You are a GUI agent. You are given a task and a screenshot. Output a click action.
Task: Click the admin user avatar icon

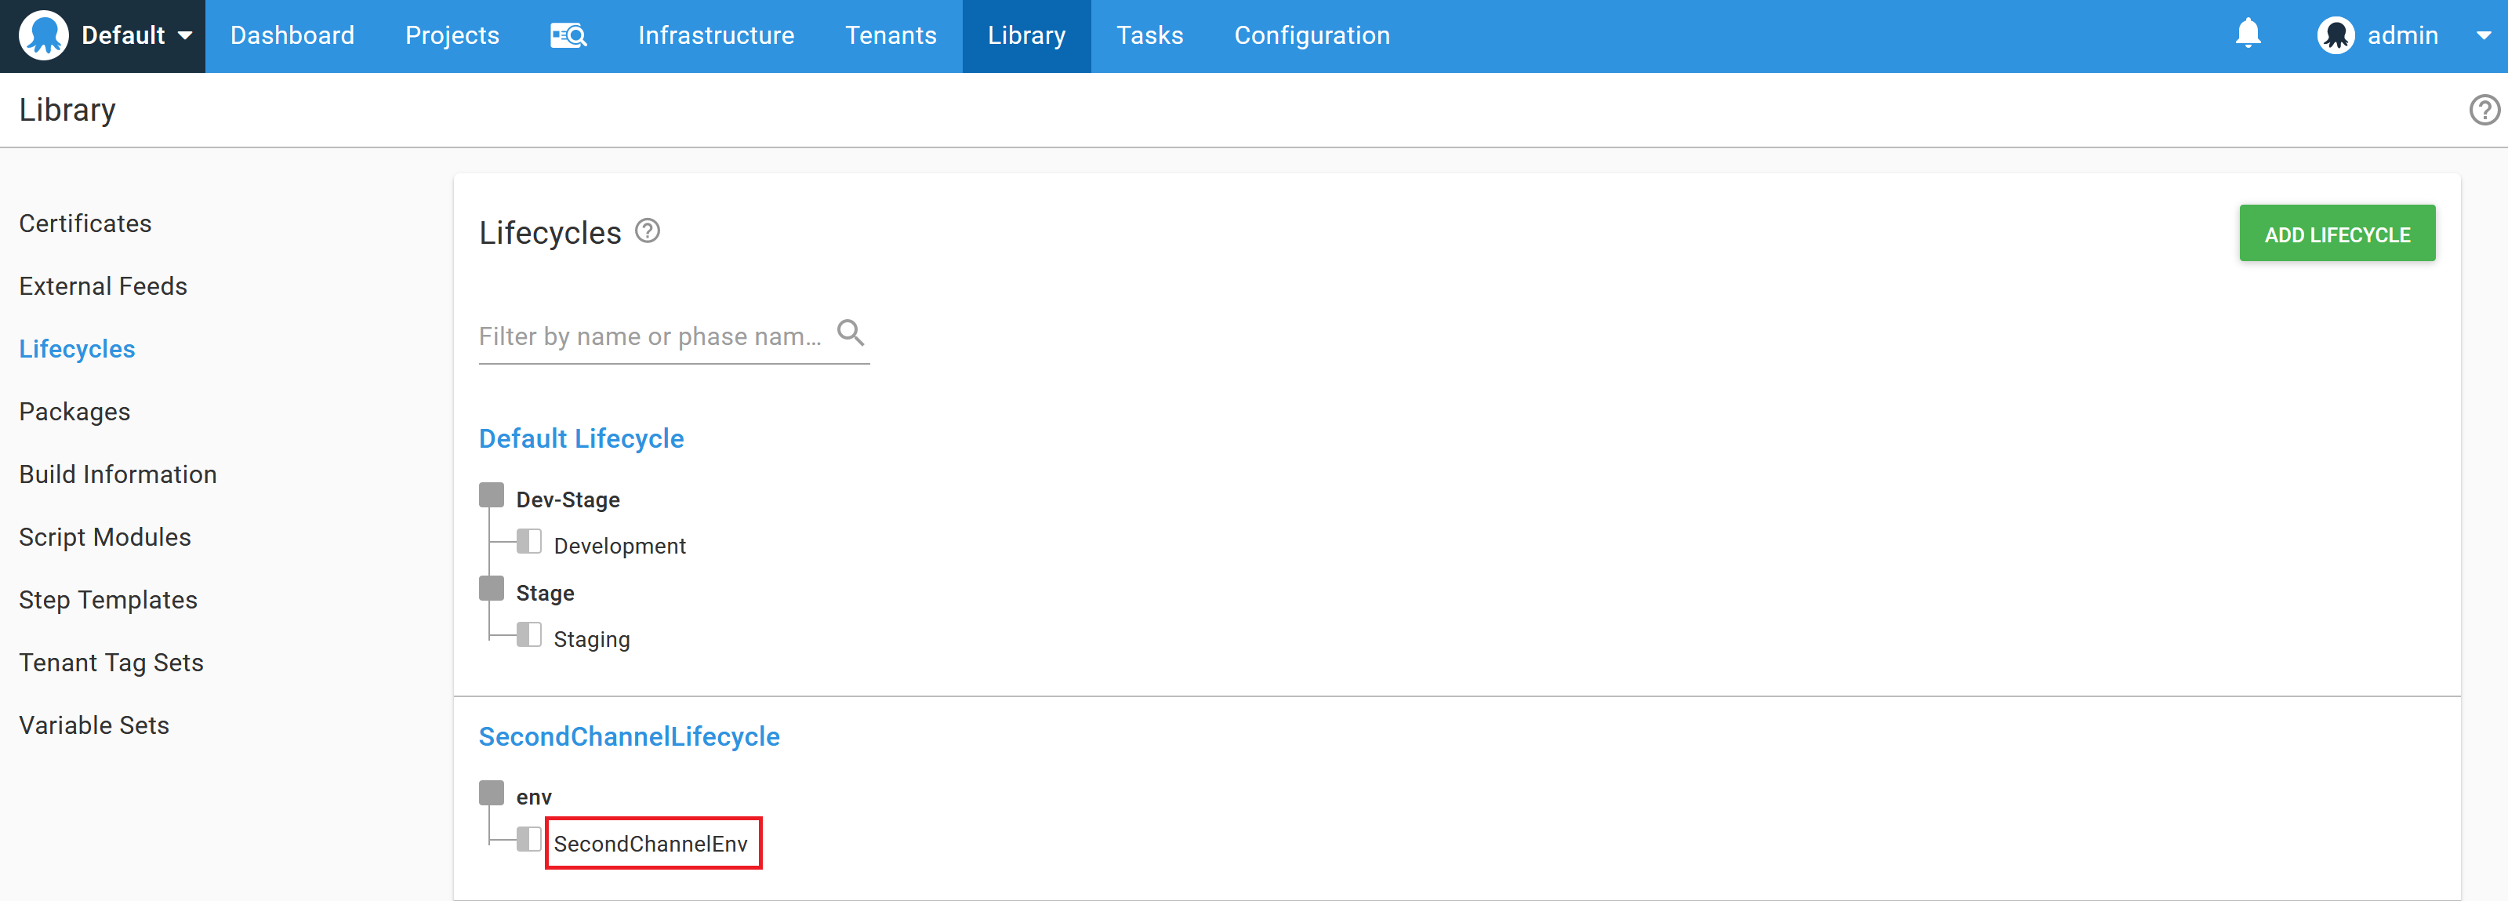(x=2335, y=36)
